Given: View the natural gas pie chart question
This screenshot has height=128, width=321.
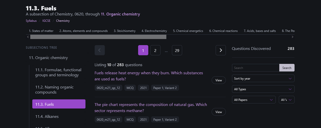Looking at the screenshot, I should 219,112.
